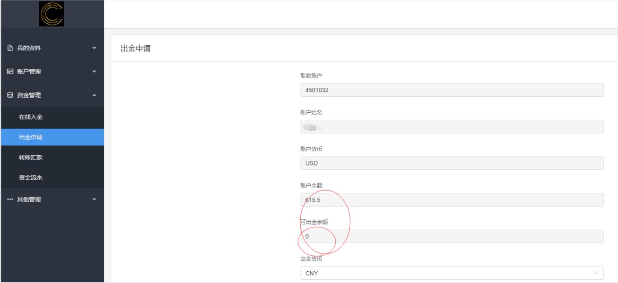This screenshot has height=283, width=618.
Task: Click the gold C logo in sidebar header
Action: coord(51,14)
